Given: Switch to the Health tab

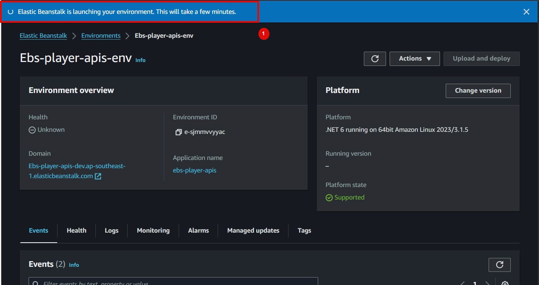Looking at the screenshot, I should [76, 230].
